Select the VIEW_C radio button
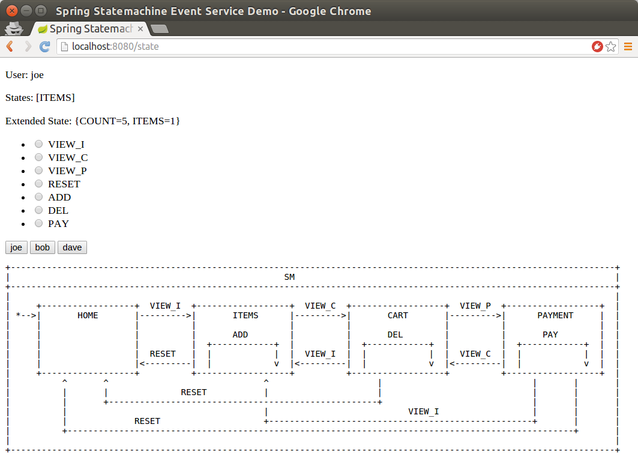The image size is (638, 466). (x=38, y=157)
